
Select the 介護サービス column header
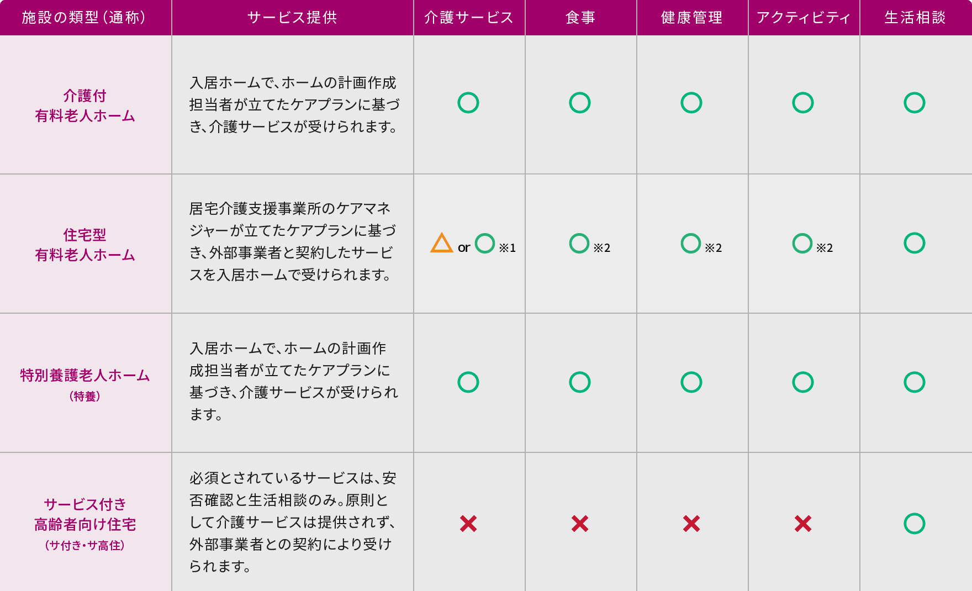point(469,18)
